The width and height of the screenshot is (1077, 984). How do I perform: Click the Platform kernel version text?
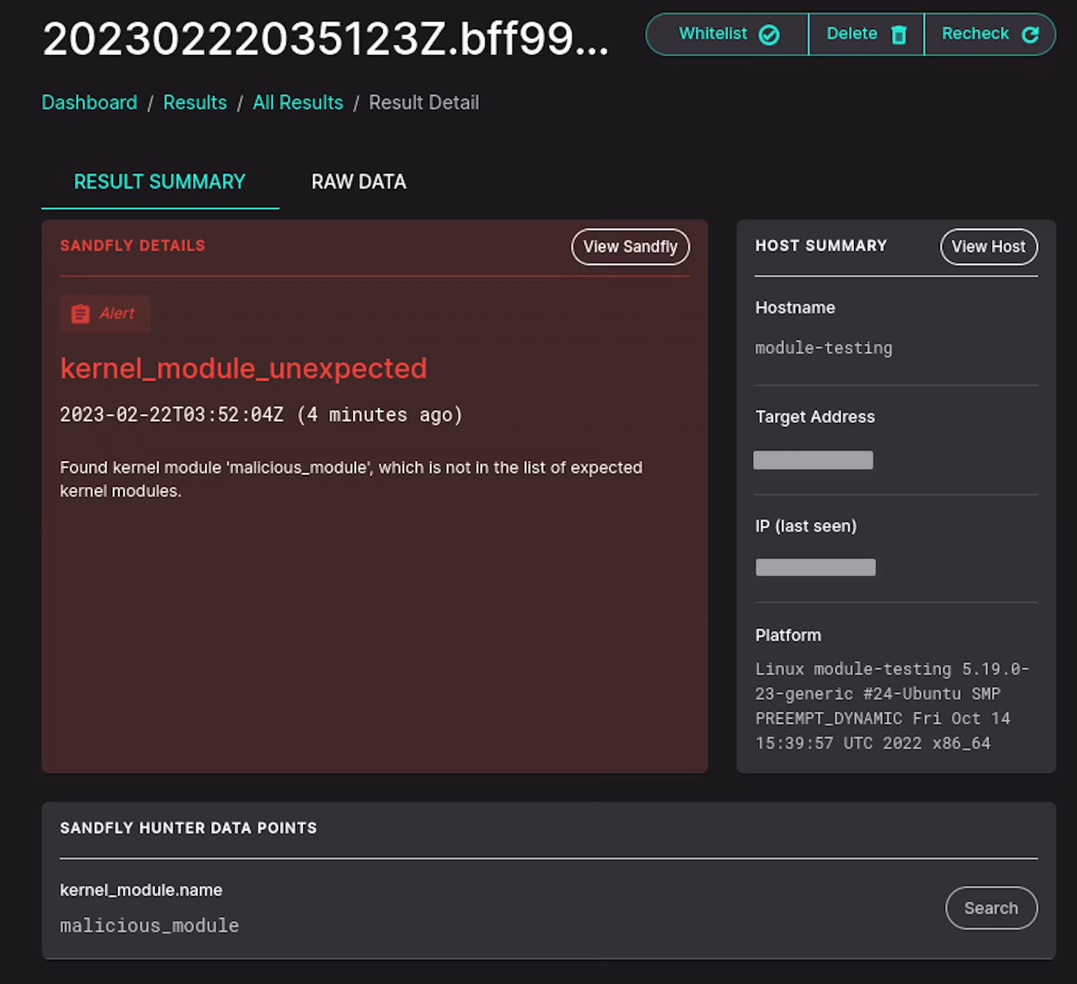point(892,706)
